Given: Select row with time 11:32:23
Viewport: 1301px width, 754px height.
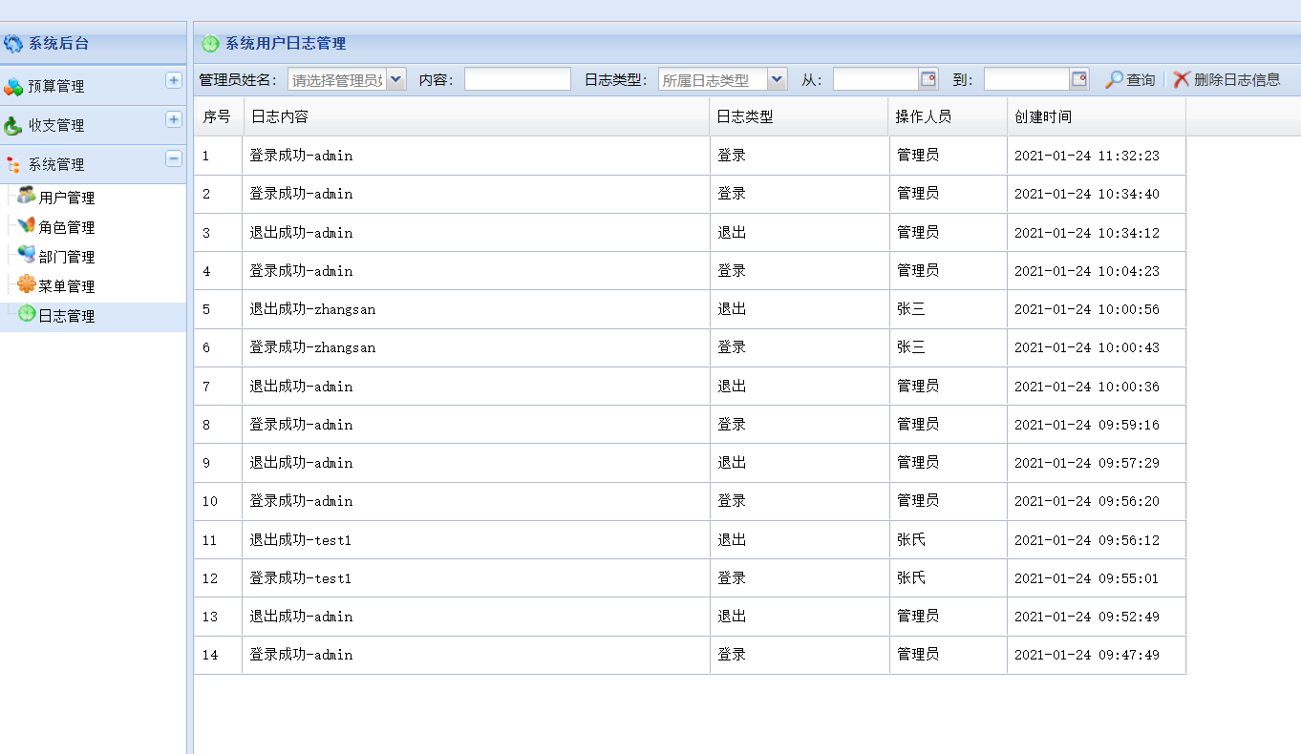Looking at the screenshot, I should 690,156.
